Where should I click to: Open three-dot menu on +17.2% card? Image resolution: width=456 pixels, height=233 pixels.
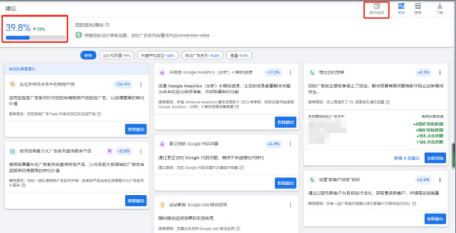pyautogui.click(x=290, y=72)
